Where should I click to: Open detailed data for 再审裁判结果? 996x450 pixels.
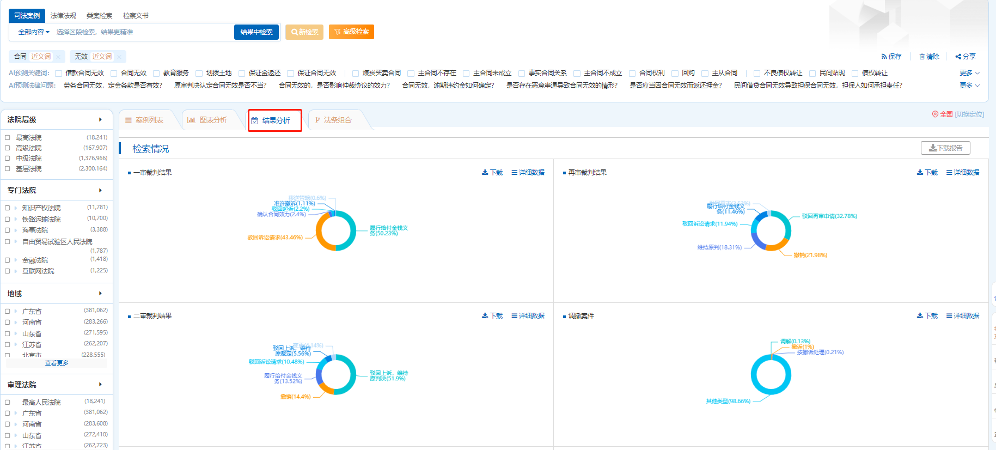click(x=962, y=173)
